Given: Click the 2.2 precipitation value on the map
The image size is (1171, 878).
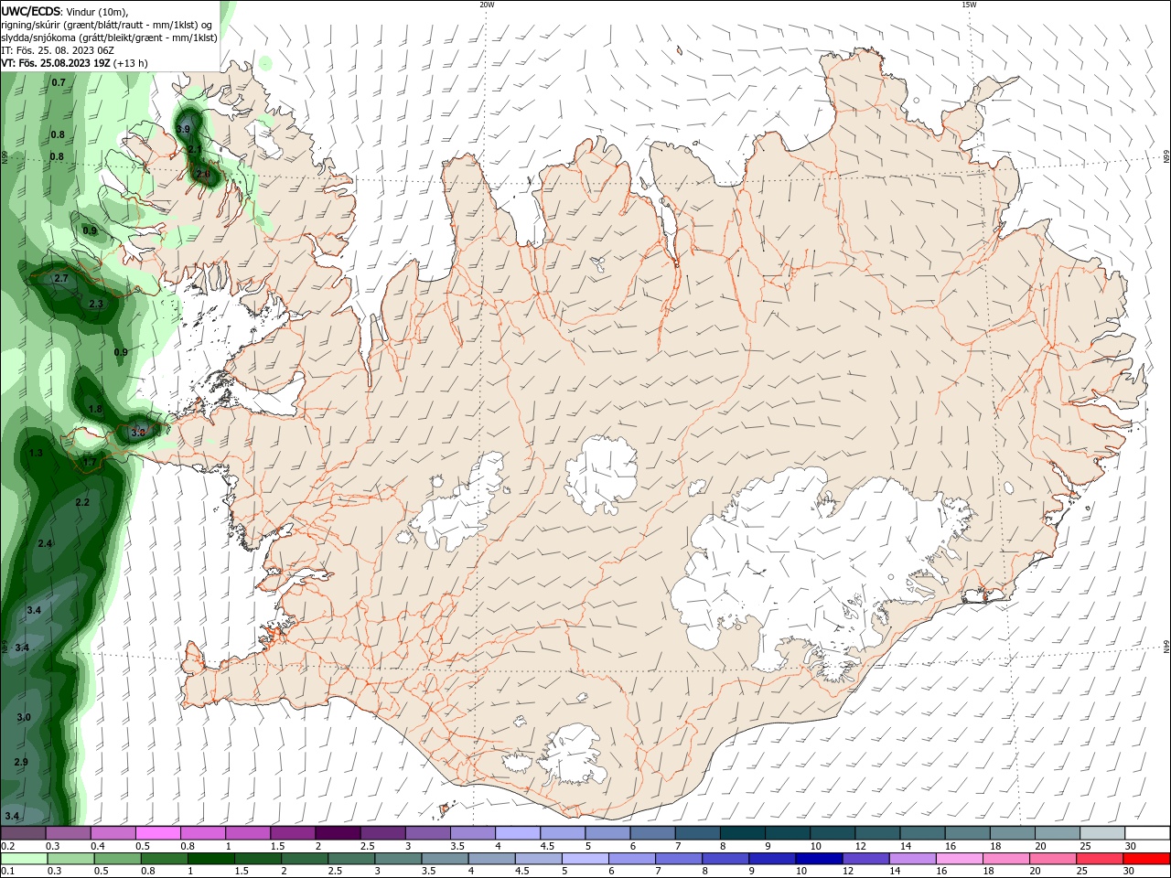Looking at the screenshot, I should point(82,502).
